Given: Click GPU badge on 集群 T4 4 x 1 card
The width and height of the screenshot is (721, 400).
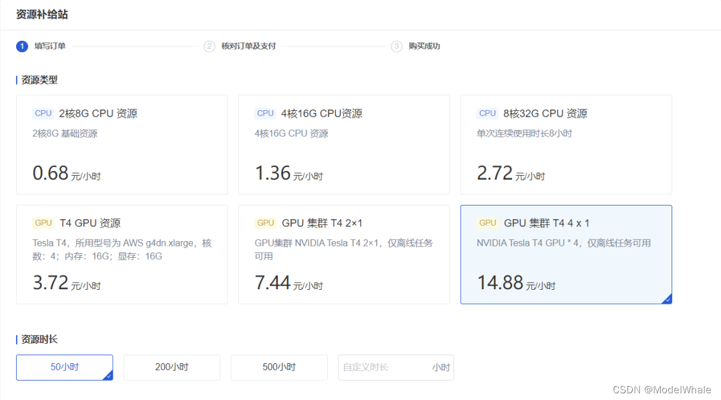Looking at the screenshot, I should [487, 223].
